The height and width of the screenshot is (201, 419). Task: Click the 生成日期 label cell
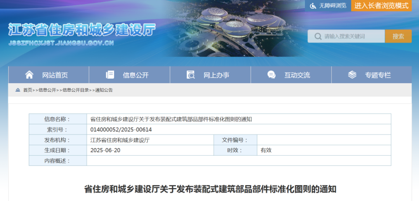(x=58, y=150)
